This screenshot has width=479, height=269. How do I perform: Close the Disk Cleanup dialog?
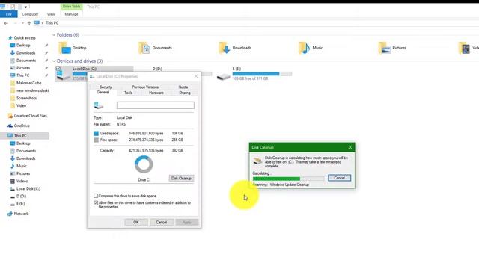[x=350, y=147]
